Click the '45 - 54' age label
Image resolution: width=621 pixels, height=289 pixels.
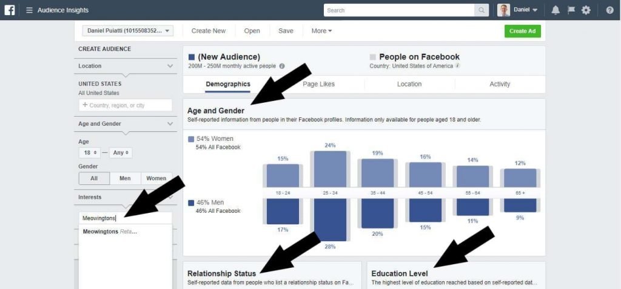pos(425,193)
